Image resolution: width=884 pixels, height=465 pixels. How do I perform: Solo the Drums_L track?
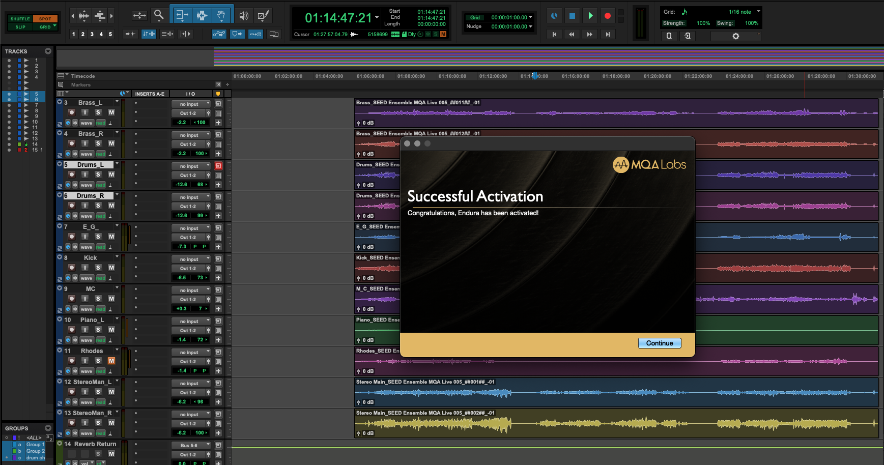click(x=98, y=175)
